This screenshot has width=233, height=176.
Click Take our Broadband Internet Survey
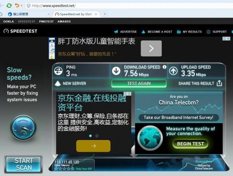pyautogui.click(x=179, y=118)
